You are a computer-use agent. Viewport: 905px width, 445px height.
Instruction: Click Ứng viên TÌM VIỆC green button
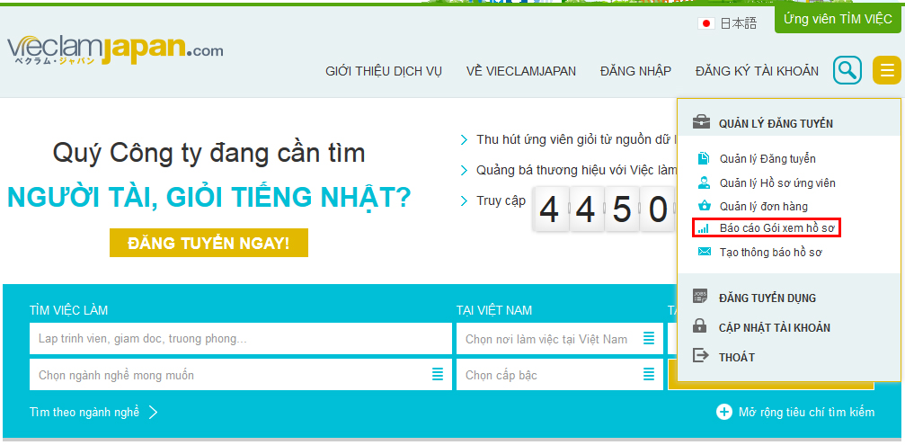[x=837, y=19]
